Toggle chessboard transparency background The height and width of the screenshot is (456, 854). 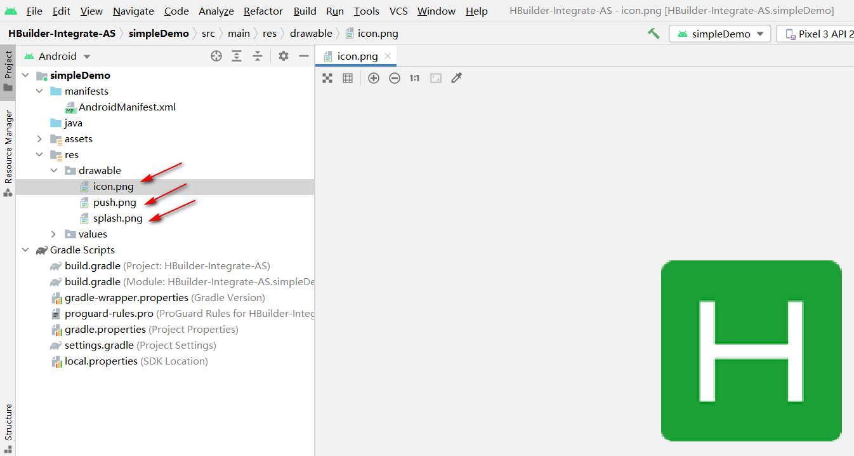pyautogui.click(x=327, y=78)
